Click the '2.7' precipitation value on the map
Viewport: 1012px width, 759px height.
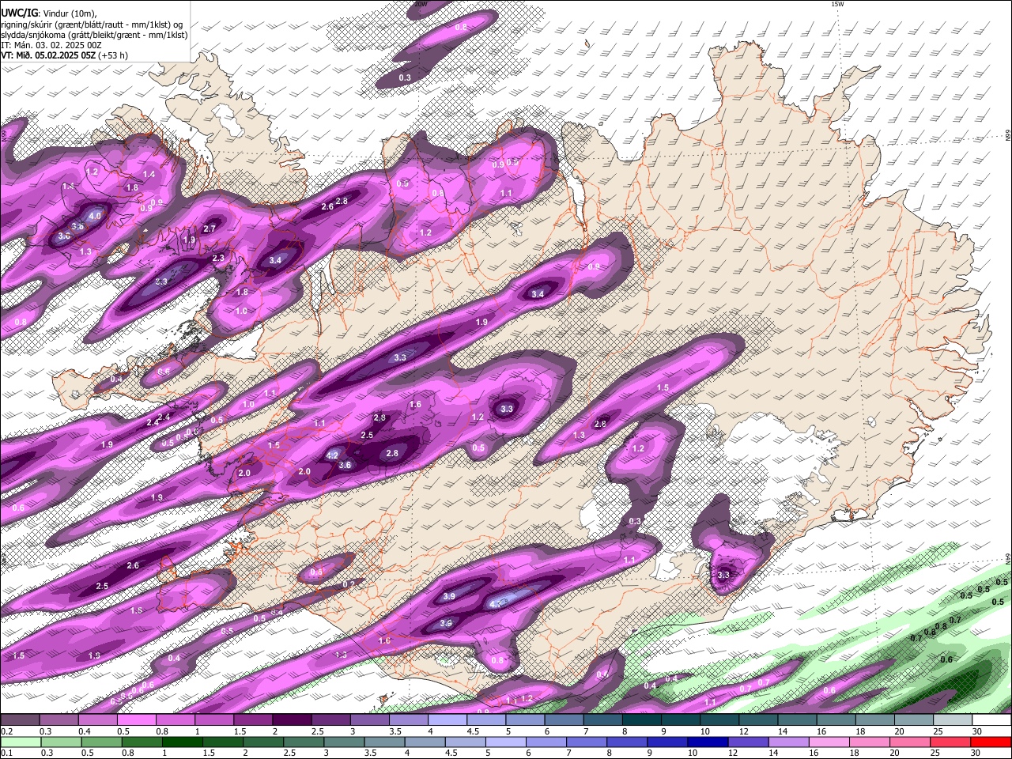[210, 228]
